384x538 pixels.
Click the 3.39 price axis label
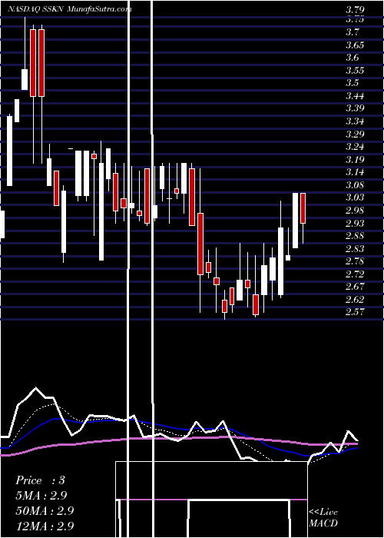click(x=355, y=108)
